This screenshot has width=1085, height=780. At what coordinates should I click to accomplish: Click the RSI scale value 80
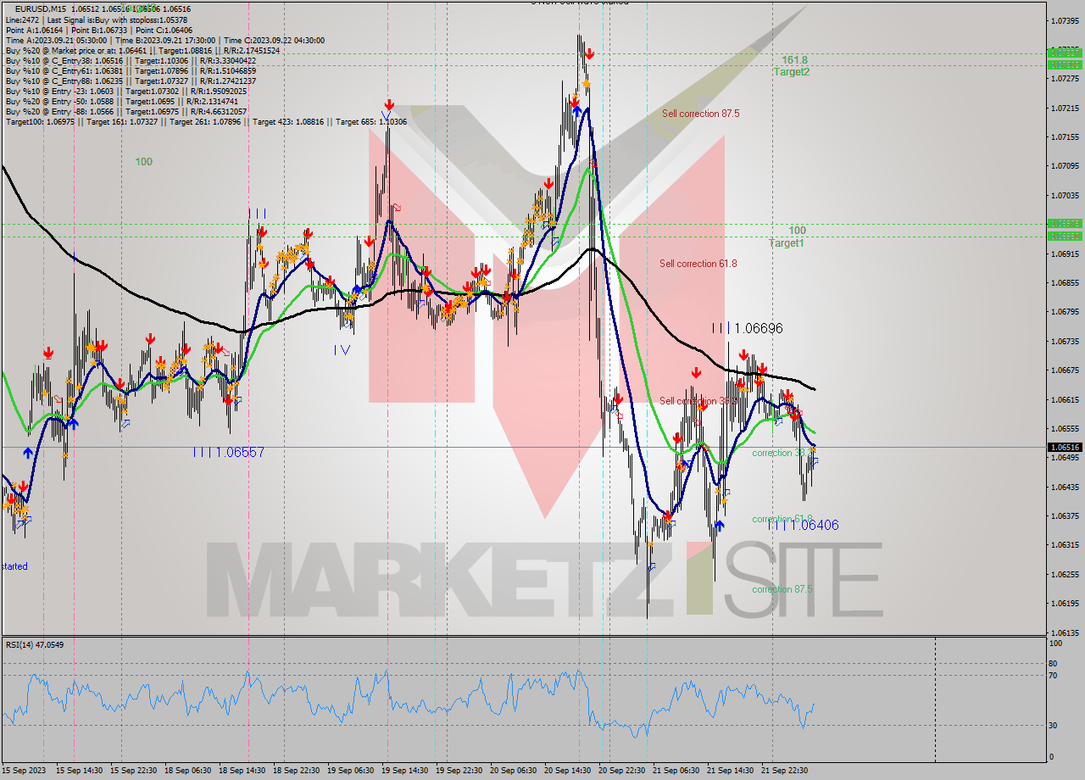point(1053,663)
